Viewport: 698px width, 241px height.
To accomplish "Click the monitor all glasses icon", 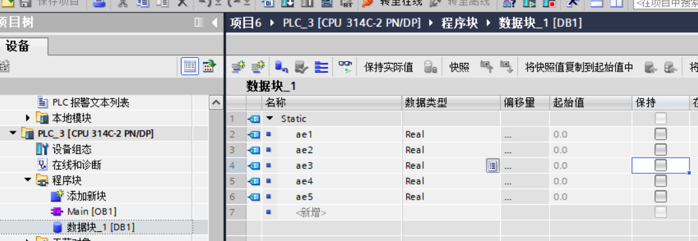I will (345, 67).
